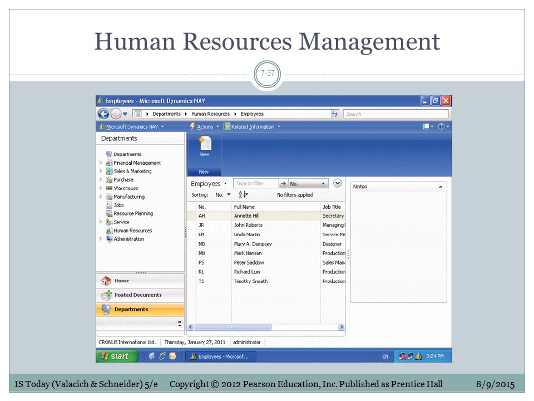Expand filter pane with round chevron
534x401 pixels.
[337, 183]
